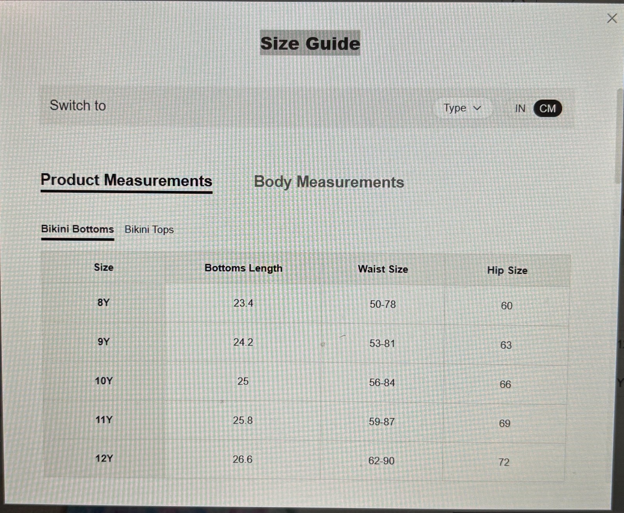Click the Bottoms Length column header
The image size is (624, 513).
243,268
